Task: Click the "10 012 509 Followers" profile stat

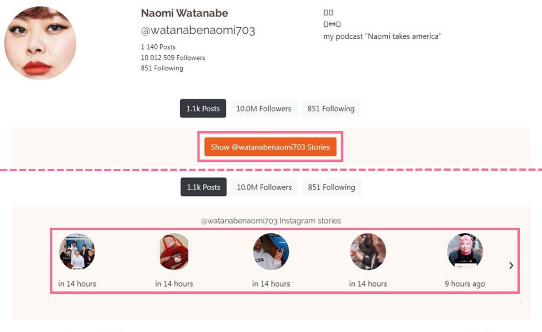Action: [x=173, y=58]
